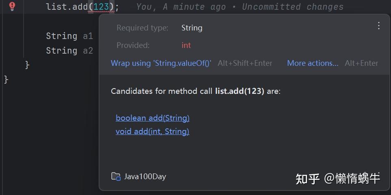Click the Java100Day module folder icon
The image size is (391, 195).
[x=116, y=176]
